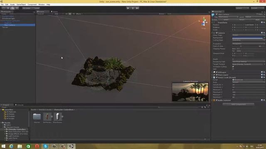This screenshot has width=266, height=149.
Task: Open Flare Layer component gear settings
Action: coord(264,74)
